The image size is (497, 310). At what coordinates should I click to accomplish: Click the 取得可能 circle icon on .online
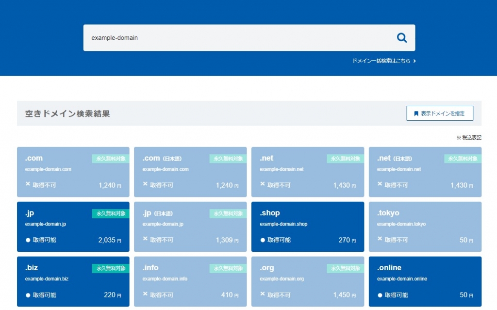tap(380, 295)
